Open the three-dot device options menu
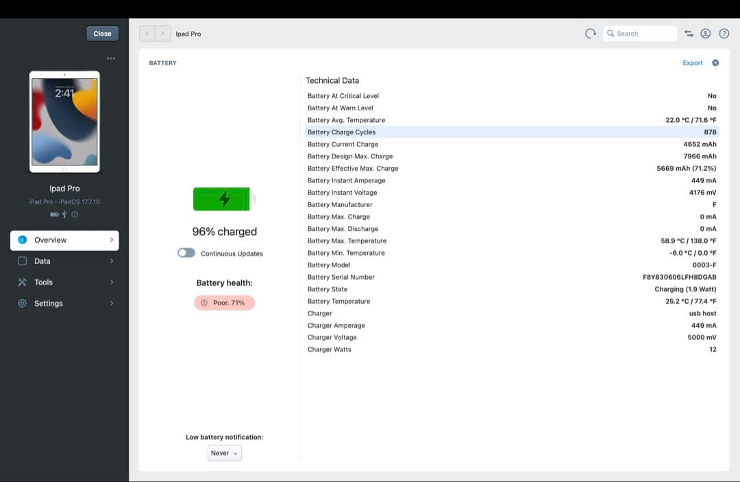 tap(111, 58)
